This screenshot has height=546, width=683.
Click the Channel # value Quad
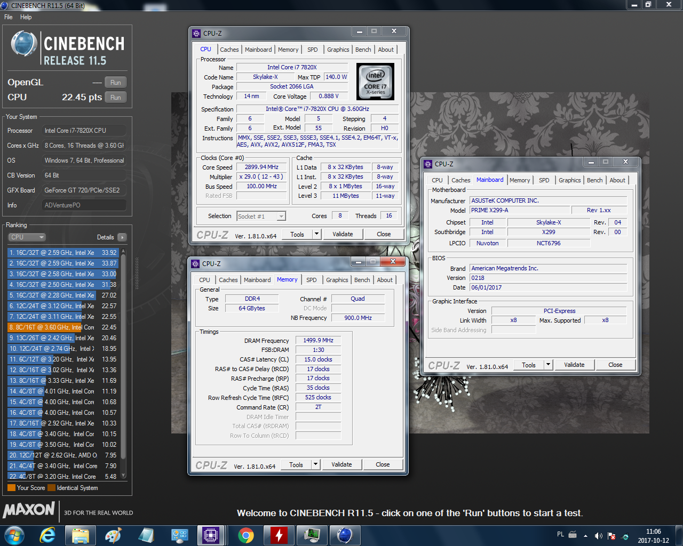coord(358,299)
